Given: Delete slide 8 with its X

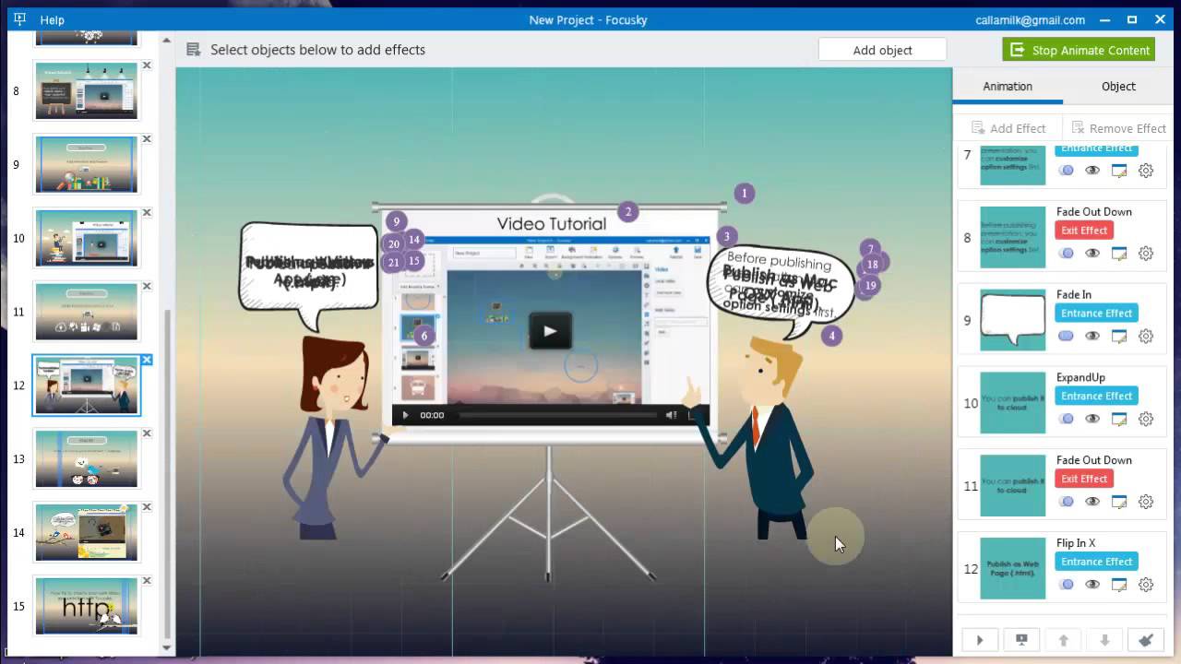Looking at the screenshot, I should click(147, 65).
